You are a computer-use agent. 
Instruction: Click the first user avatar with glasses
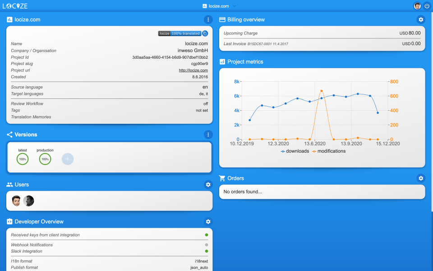coord(16,201)
